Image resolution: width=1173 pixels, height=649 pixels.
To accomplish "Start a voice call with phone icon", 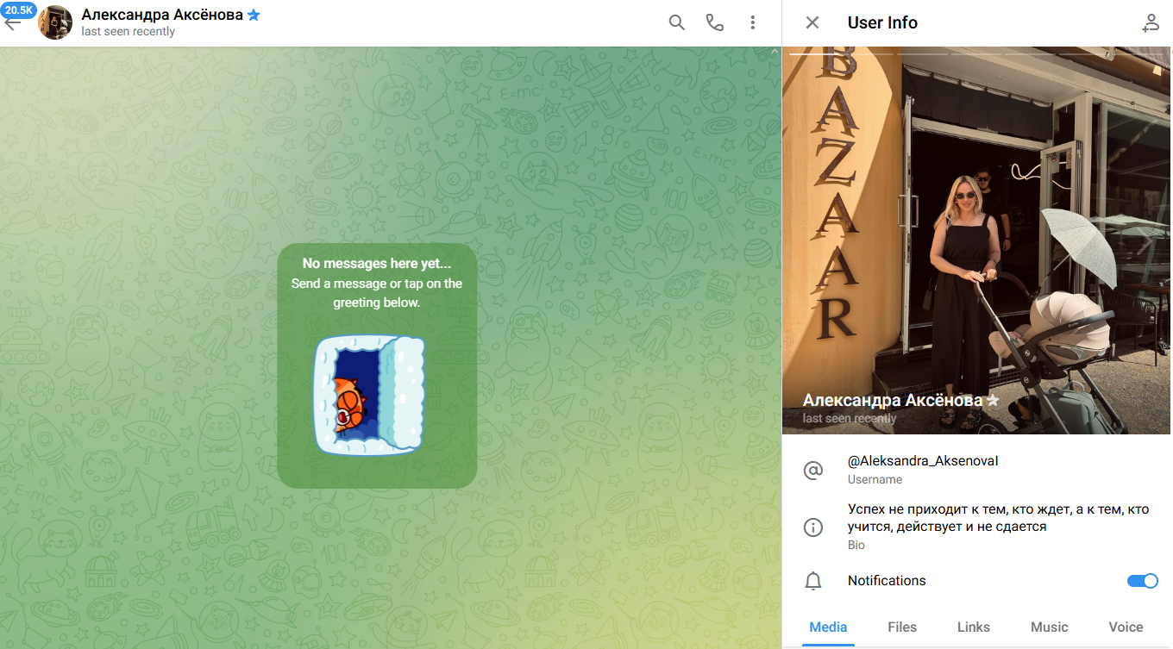I will tap(714, 22).
